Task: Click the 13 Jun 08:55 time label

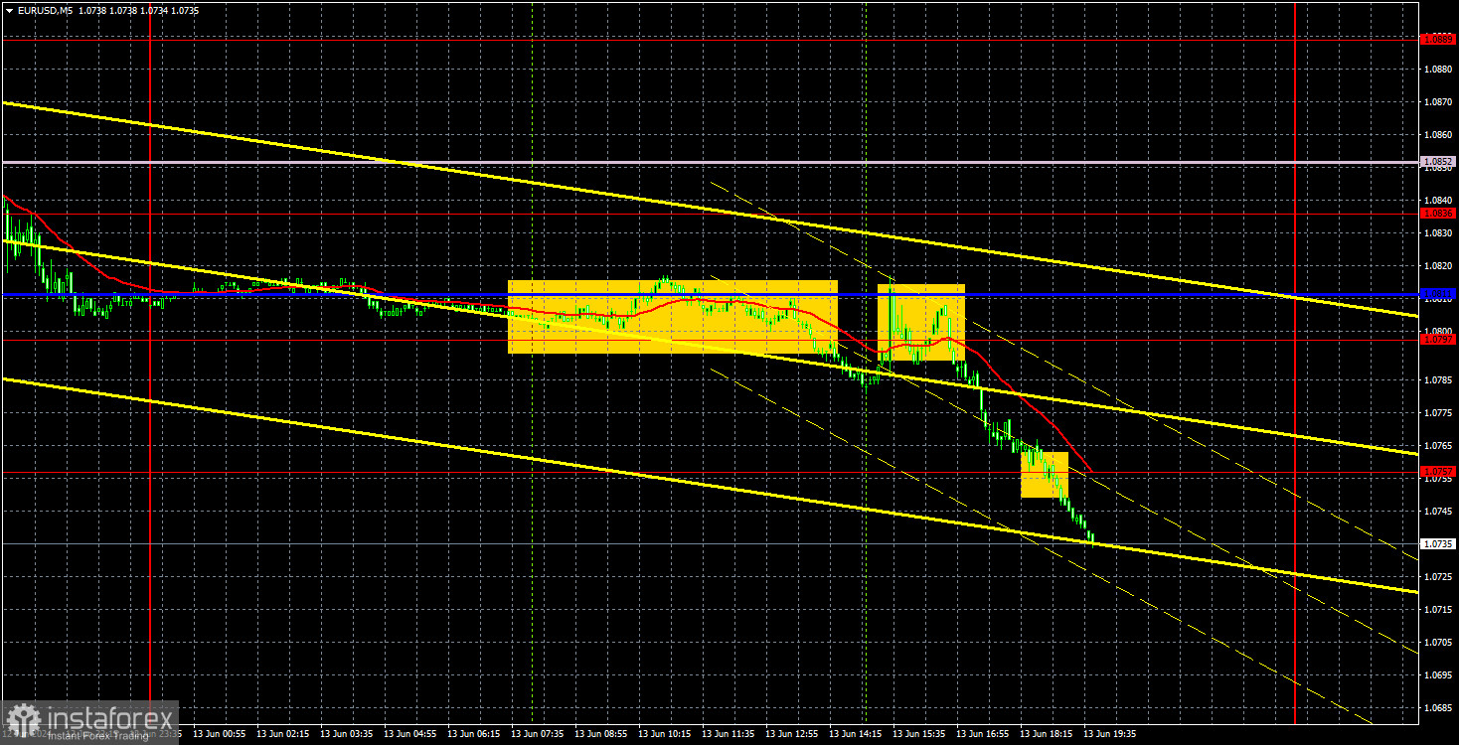Action: tap(600, 734)
